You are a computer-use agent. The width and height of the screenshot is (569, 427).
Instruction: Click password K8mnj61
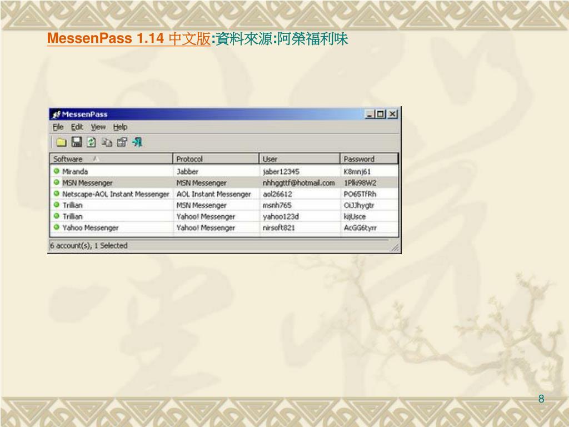357,171
